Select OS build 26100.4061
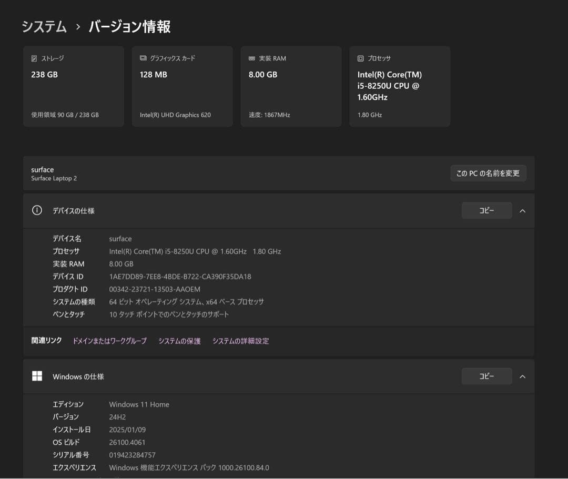Screen dimensions: 568x479 [127, 442]
